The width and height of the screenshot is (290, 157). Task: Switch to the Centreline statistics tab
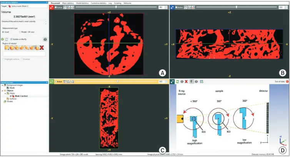[98, 3]
